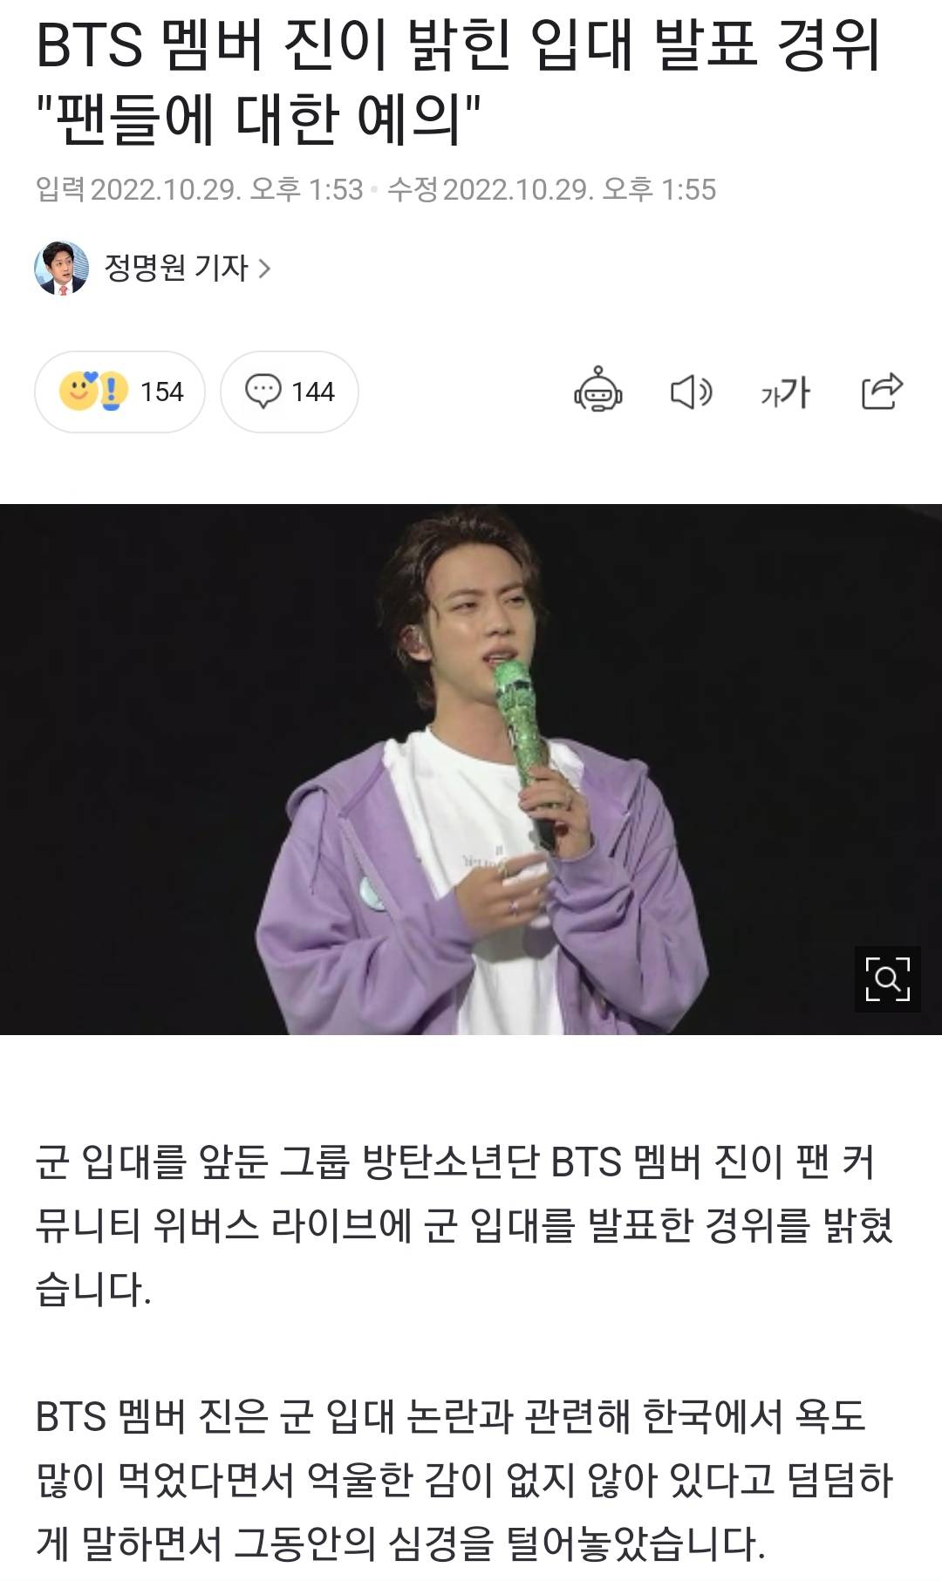Open the article photo of the singer
942x1581 pixels.
click(471, 769)
